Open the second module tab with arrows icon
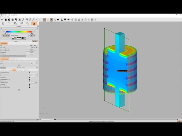 (x=9, y=23)
